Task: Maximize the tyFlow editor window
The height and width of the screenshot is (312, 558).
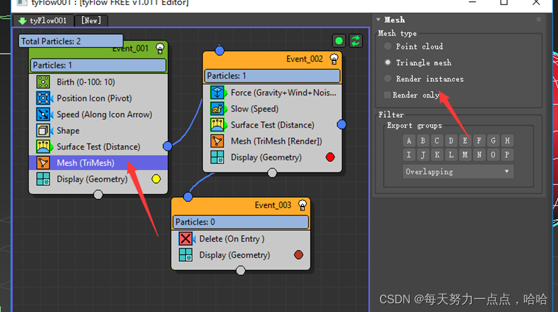Action: pos(504,2)
